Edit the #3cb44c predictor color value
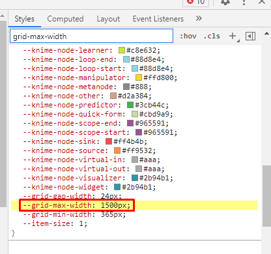 tap(150, 105)
